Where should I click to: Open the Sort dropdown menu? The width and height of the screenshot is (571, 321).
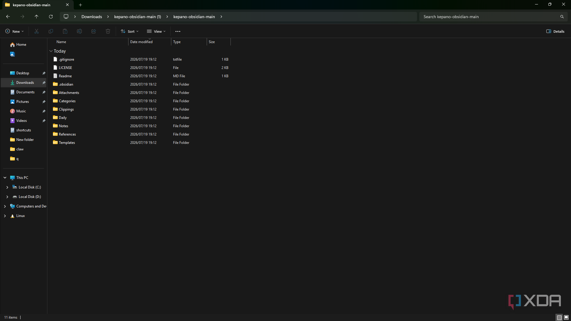pos(130,31)
